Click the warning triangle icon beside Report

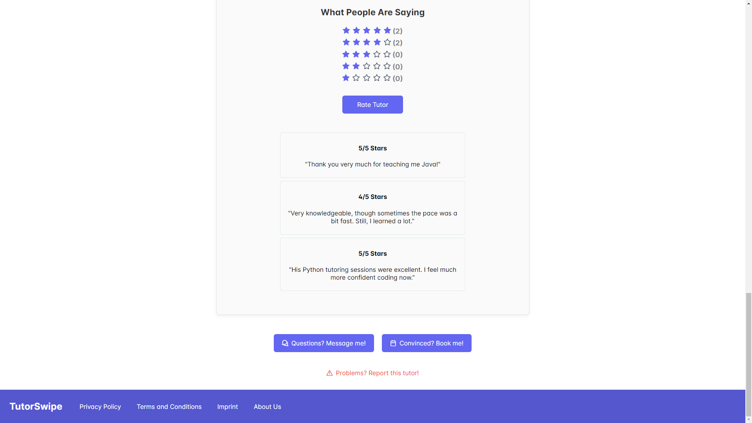coord(329,373)
